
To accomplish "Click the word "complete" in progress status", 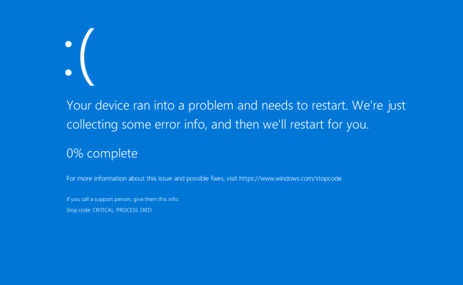I will (113, 153).
